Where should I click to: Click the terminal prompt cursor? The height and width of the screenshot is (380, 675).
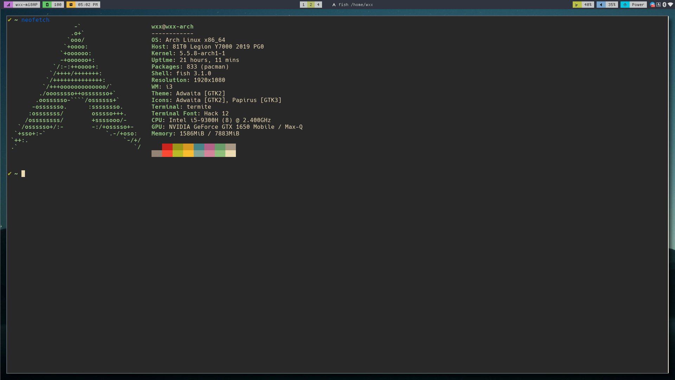pos(23,173)
